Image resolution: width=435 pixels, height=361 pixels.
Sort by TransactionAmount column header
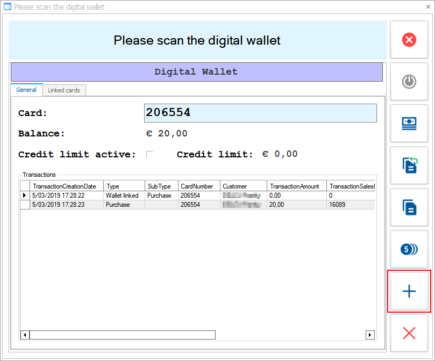click(x=294, y=186)
